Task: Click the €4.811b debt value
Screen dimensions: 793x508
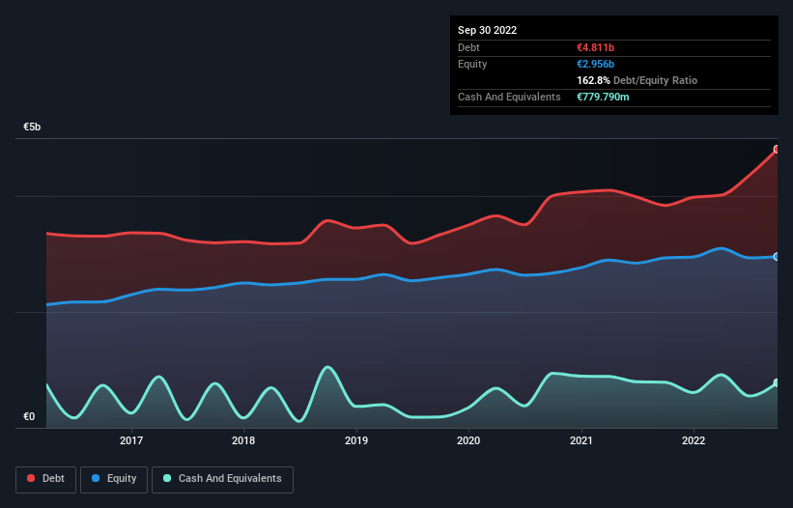Action: tap(595, 47)
